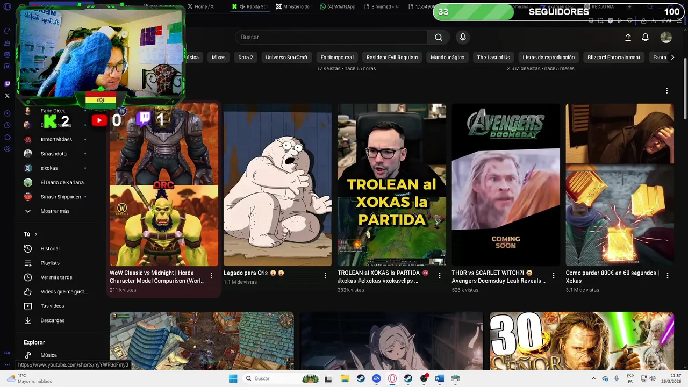Select Resident Evil Requiem chip
This screenshot has width=688, height=387.
(392, 58)
